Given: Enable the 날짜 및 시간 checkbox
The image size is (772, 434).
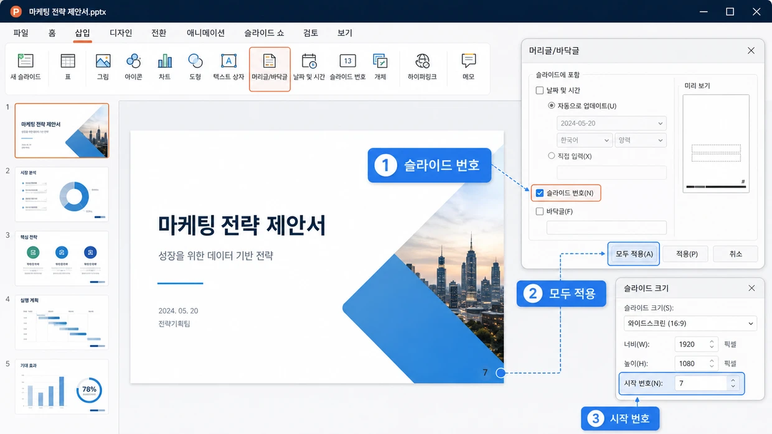Looking at the screenshot, I should (540, 90).
